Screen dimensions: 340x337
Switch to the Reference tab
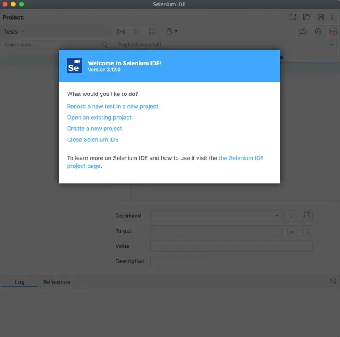pyautogui.click(x=57, y=282)
